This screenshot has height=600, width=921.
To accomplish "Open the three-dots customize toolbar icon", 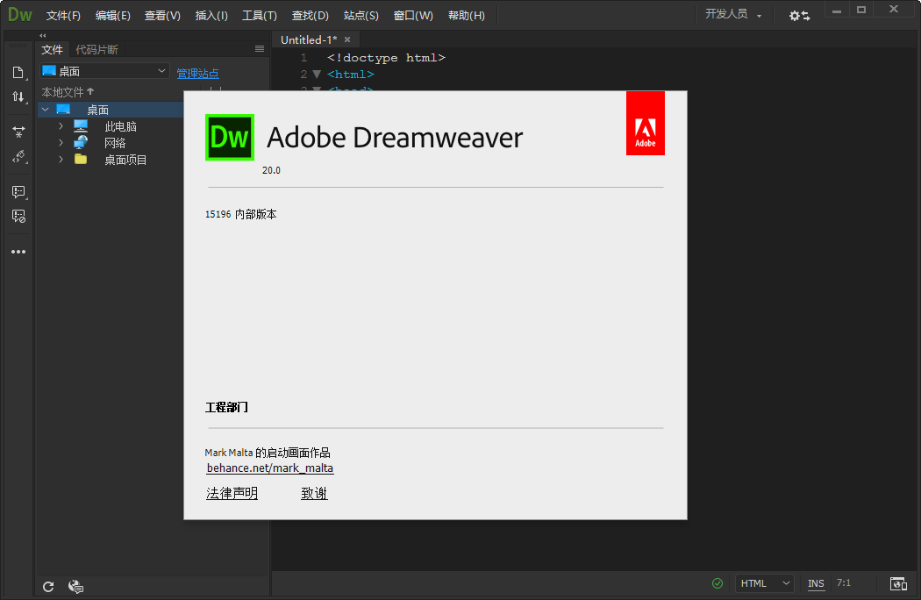I will (x=18, y=252).
